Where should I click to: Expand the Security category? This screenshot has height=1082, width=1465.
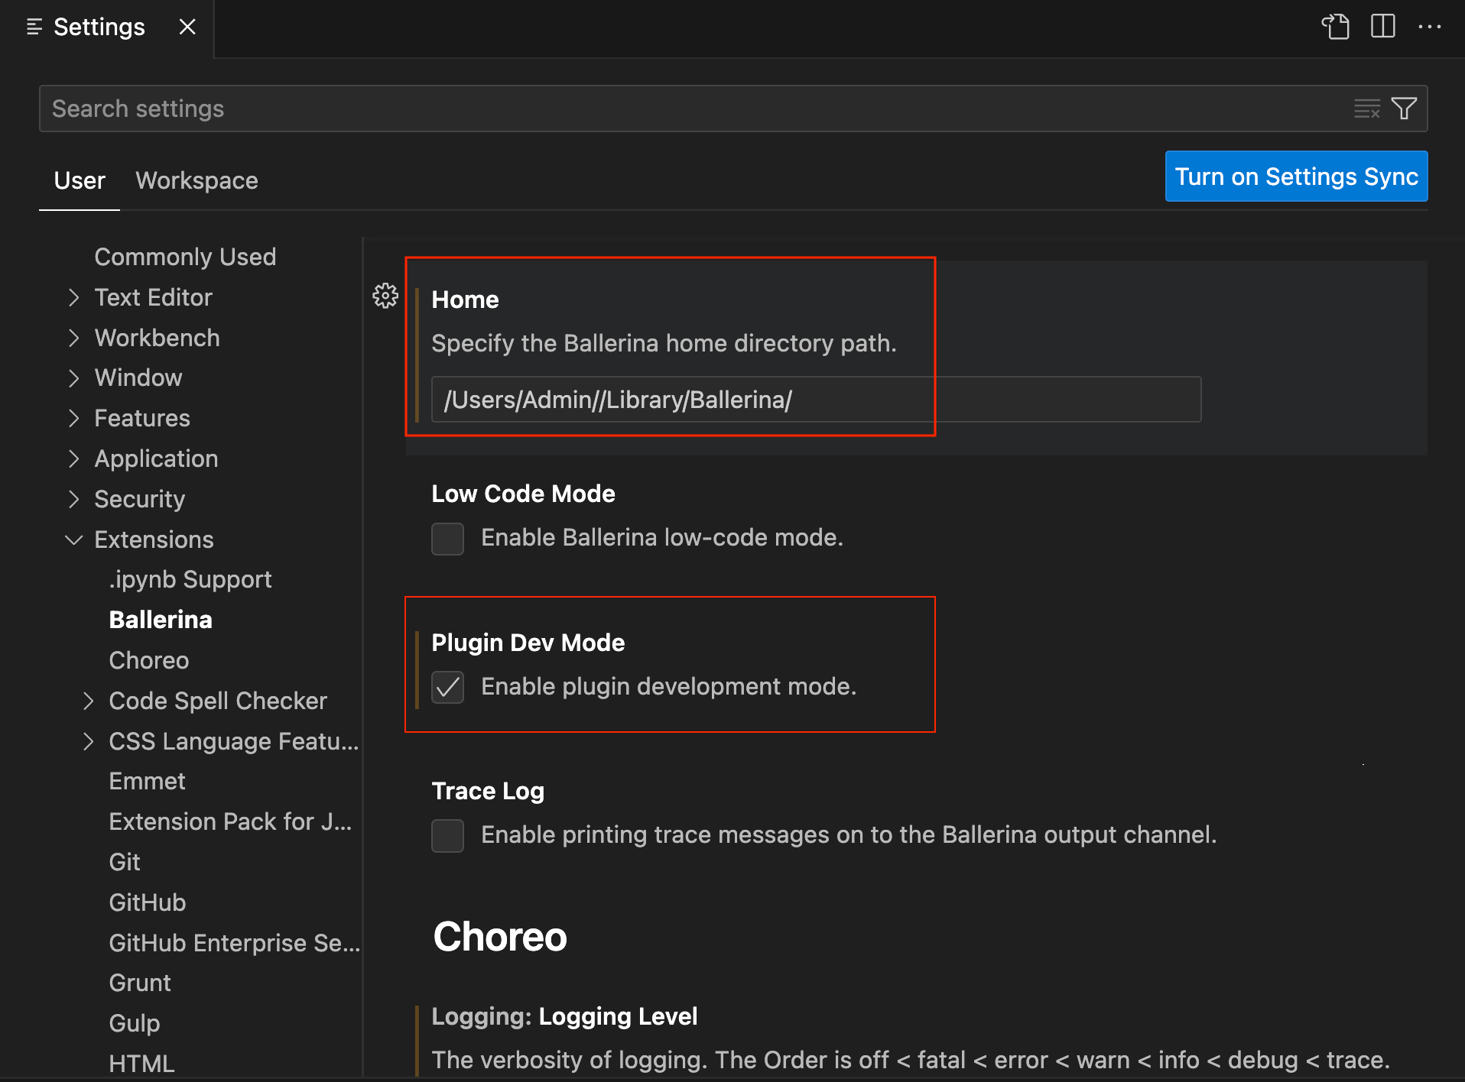[x=73, y=499]
